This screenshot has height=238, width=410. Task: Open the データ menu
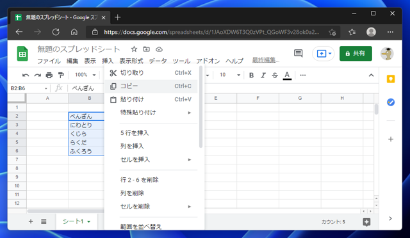[158, 61]
